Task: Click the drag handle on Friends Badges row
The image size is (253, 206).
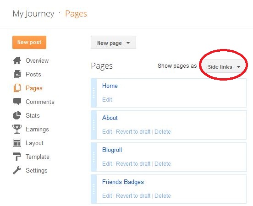Action: click(94, 189)
